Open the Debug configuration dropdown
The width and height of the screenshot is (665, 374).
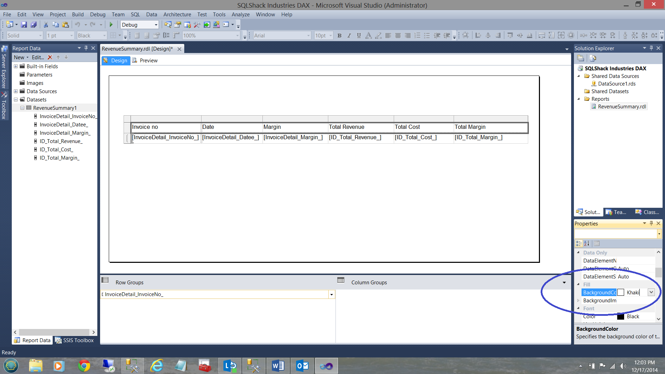click(156, 25)
